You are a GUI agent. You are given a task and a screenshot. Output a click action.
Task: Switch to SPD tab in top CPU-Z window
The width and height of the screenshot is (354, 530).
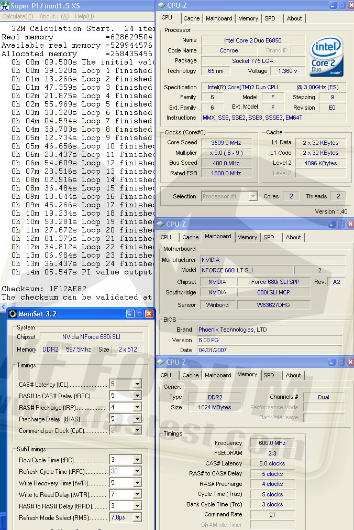(270, 18)
